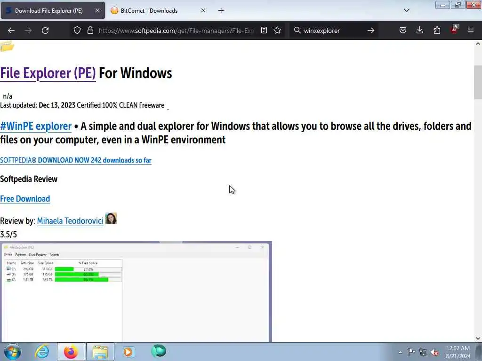Open the tracking protection shield icon
The width and height of the screenshot is (482, 361).
coord(77,31)
